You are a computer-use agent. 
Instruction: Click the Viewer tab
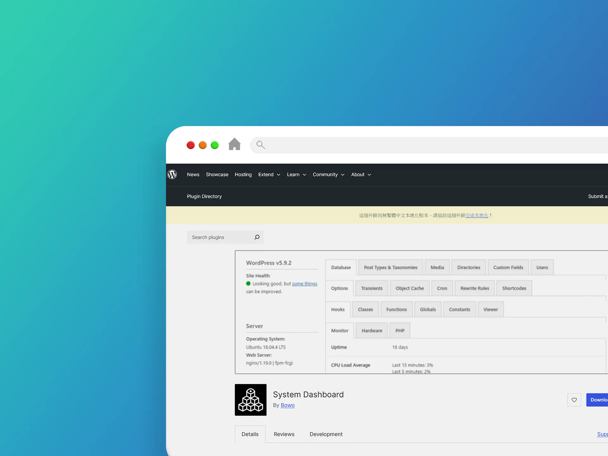point(491,310)
